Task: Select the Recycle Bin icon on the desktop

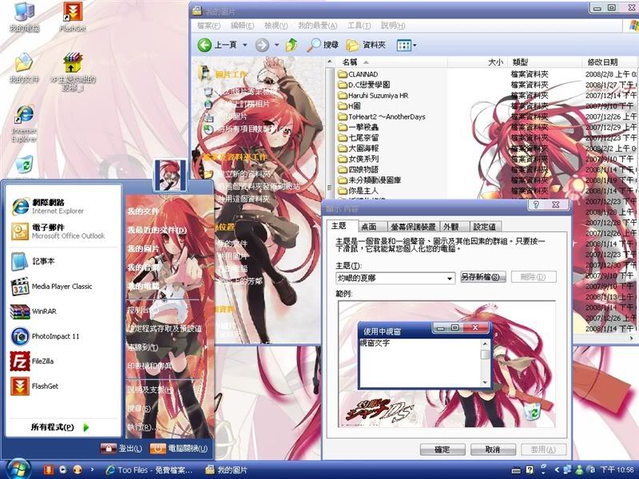Action: pos(25,166)
